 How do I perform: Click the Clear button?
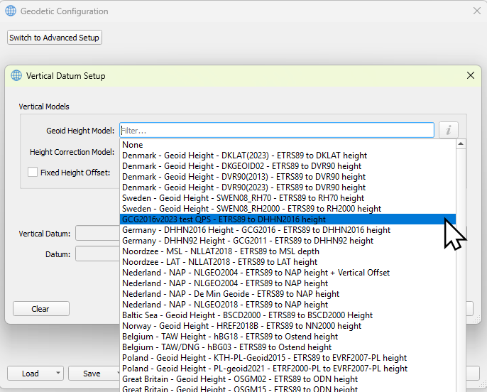pos(40,309)
